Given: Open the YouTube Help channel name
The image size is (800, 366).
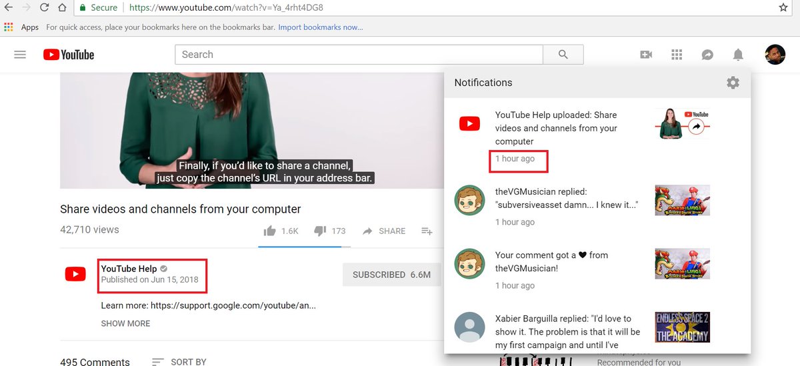Looking at the screenshot, I should (129, 269).
